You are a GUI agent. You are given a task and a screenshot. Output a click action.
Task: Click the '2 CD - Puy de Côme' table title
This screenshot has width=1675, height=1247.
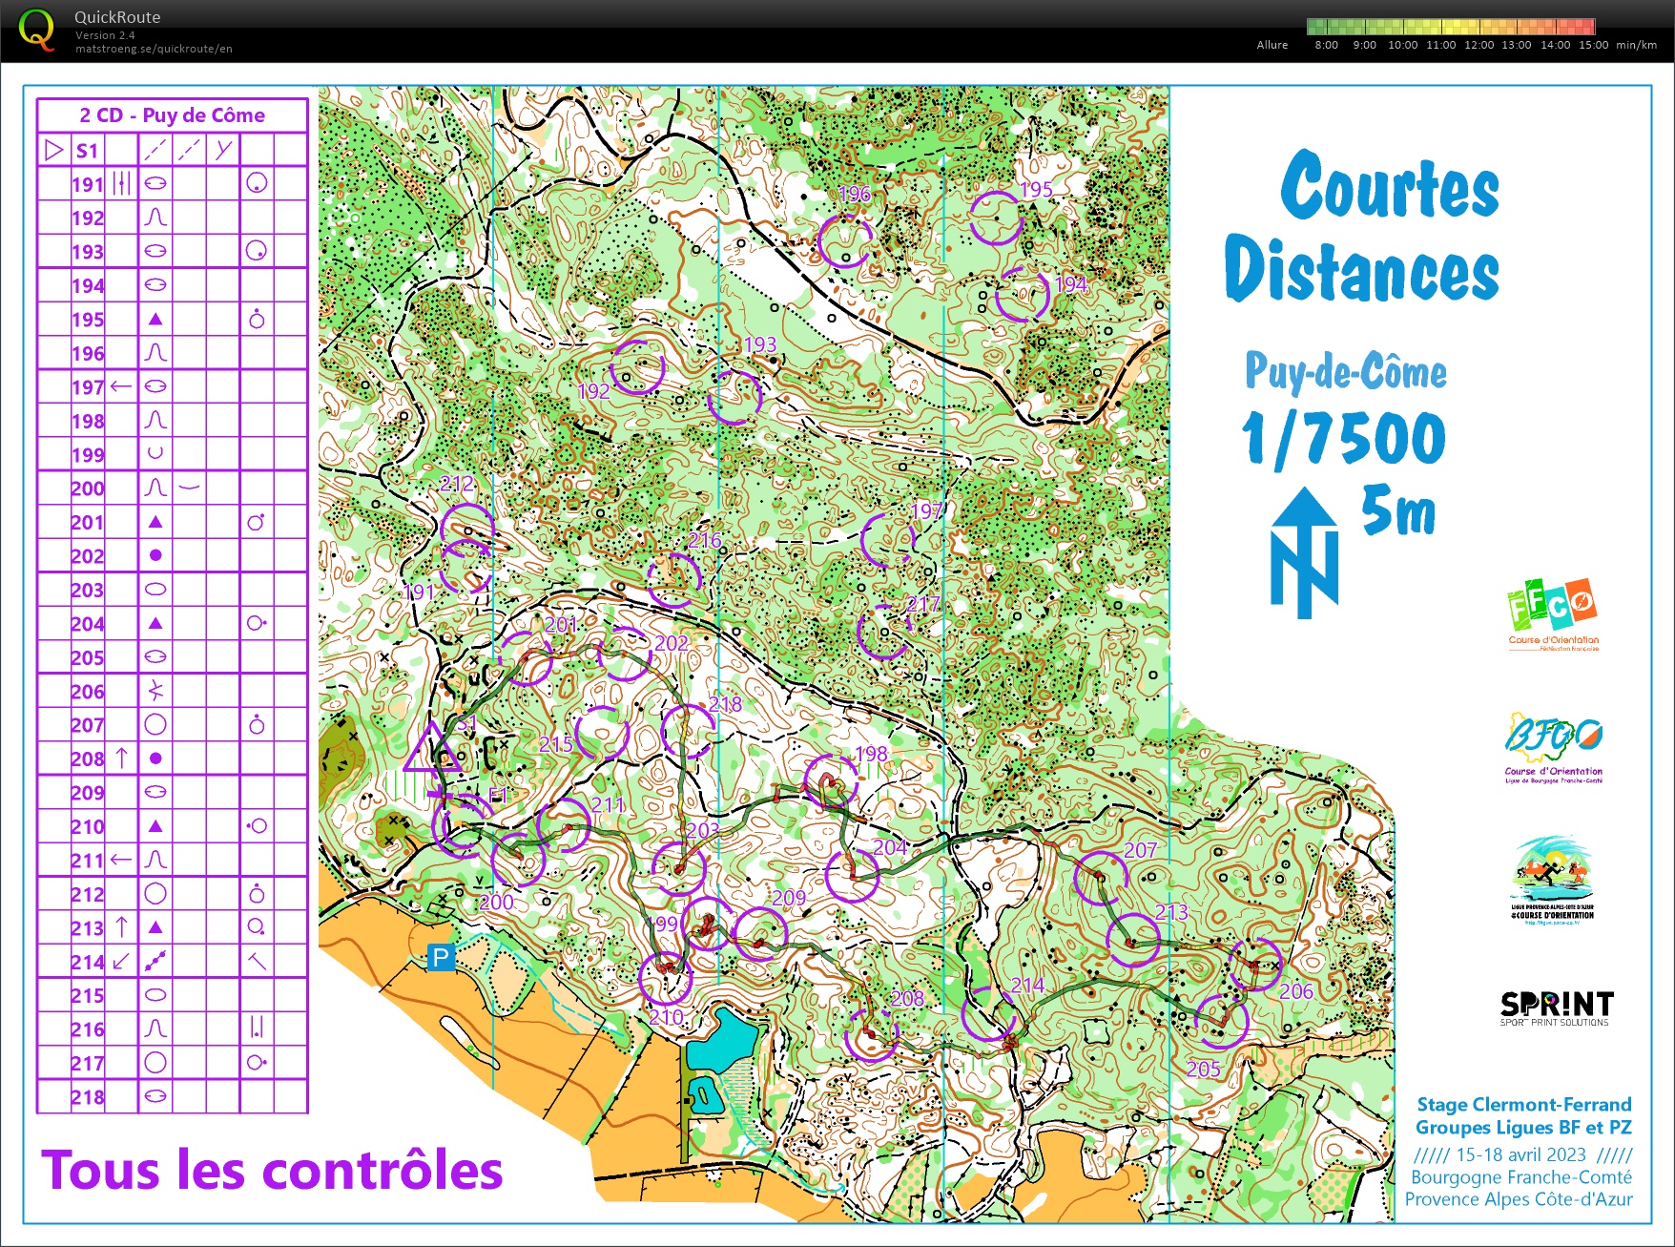[173, 115]
